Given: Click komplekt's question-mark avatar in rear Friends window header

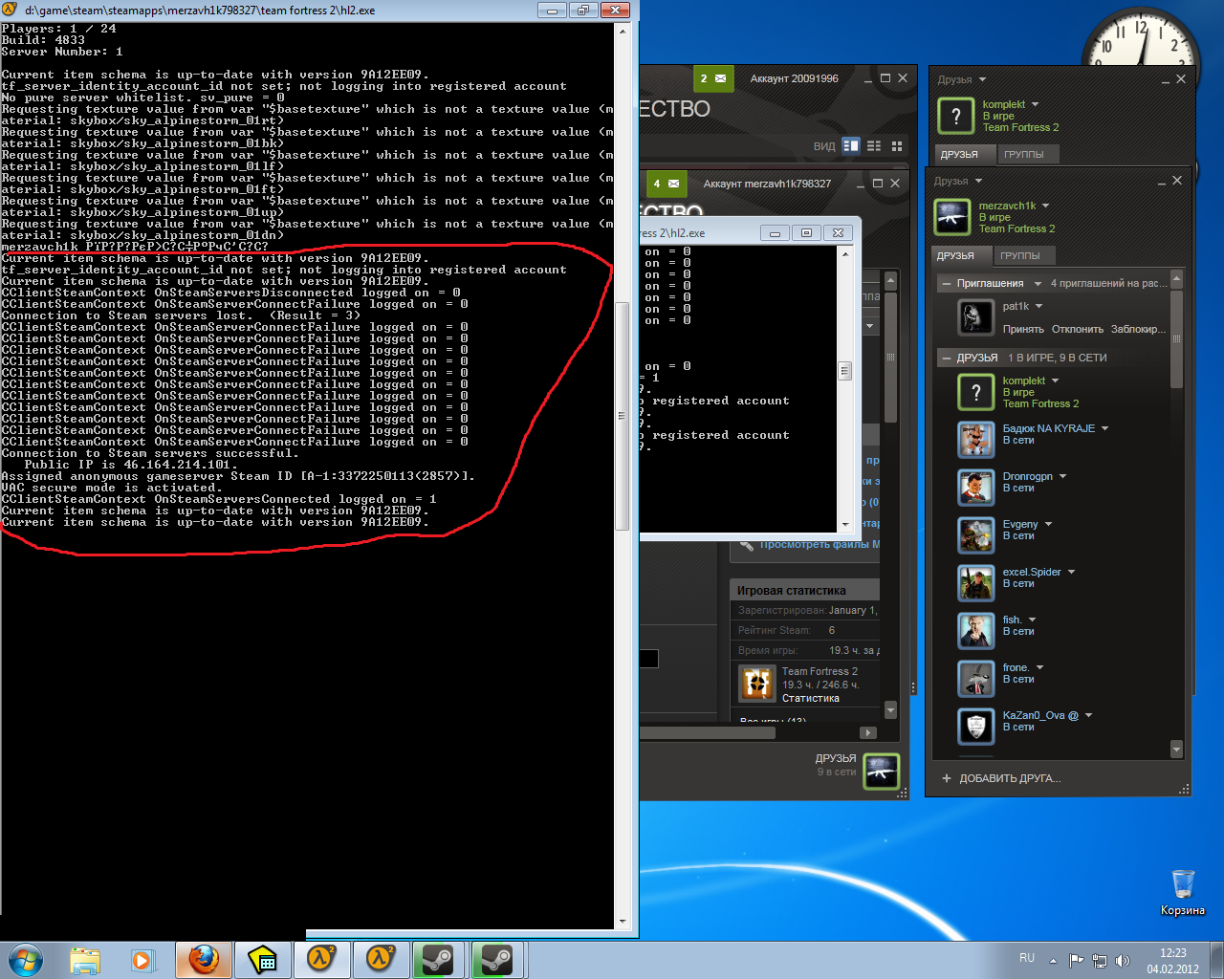Looking at the screenshot, I should click(956, 117).
